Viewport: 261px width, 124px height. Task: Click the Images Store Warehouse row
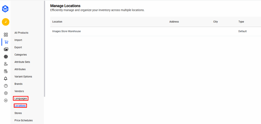click(x=67, y=31)
